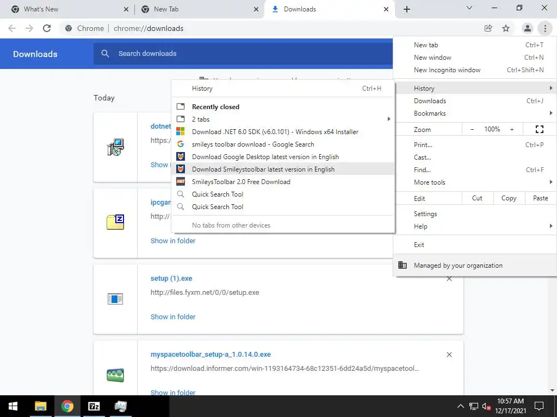Image resolution: width=557 pixels, height=417 pixels.
Task: Close the New Tab tab
Action: pos(256,9)
